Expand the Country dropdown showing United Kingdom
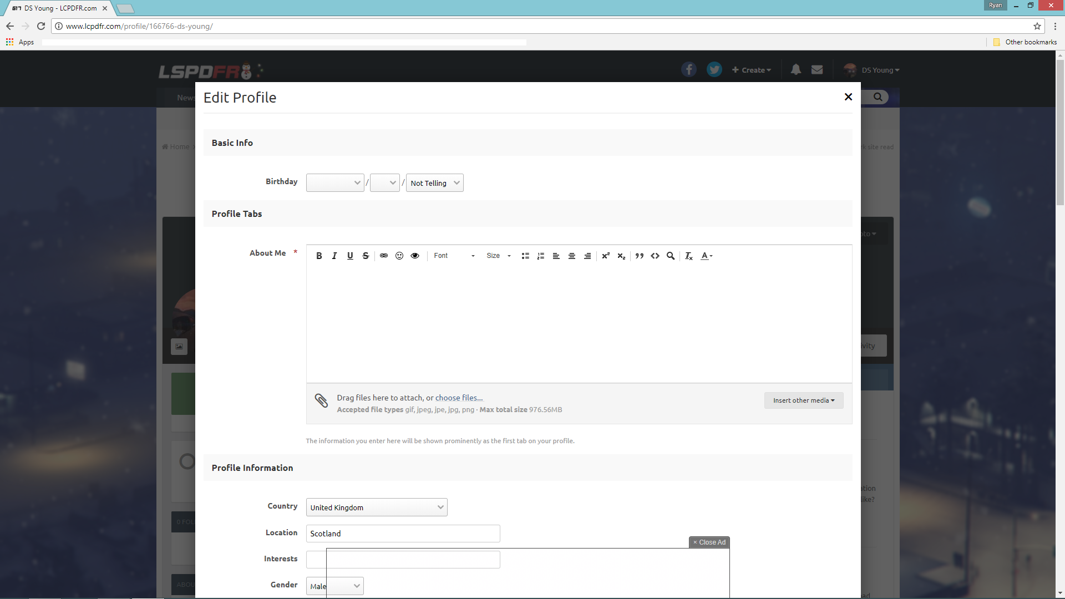The image size is (1065, 599). tap(377, 507)
